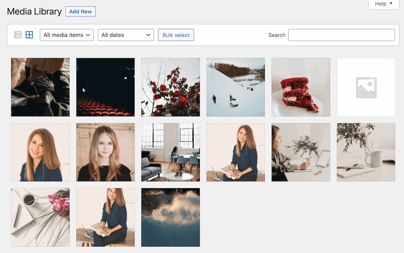
Task: Click inside the Search media field
Action: (341, 35)
